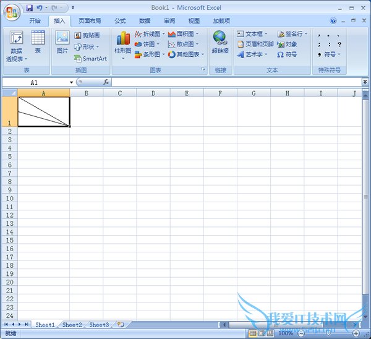Switch to Normal view in status bar
The height and width of the screenshot is (339, 371).
(252, 333)
